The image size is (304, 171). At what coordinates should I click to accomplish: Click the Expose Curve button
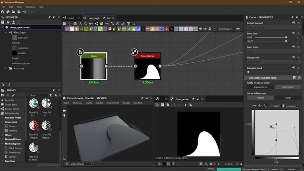(x=260, y=87)
